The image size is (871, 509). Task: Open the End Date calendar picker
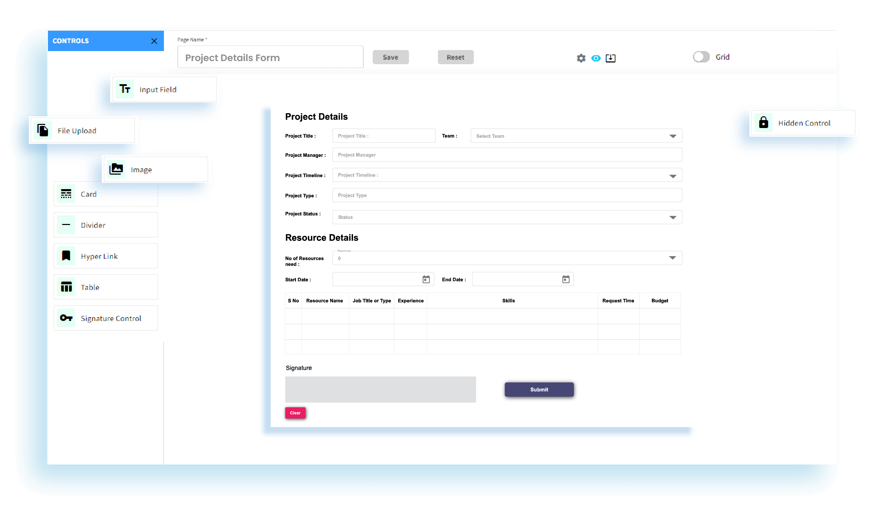click(566, 279)
